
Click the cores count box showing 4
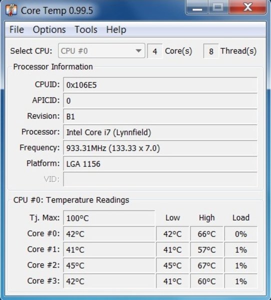pos(155,51)
